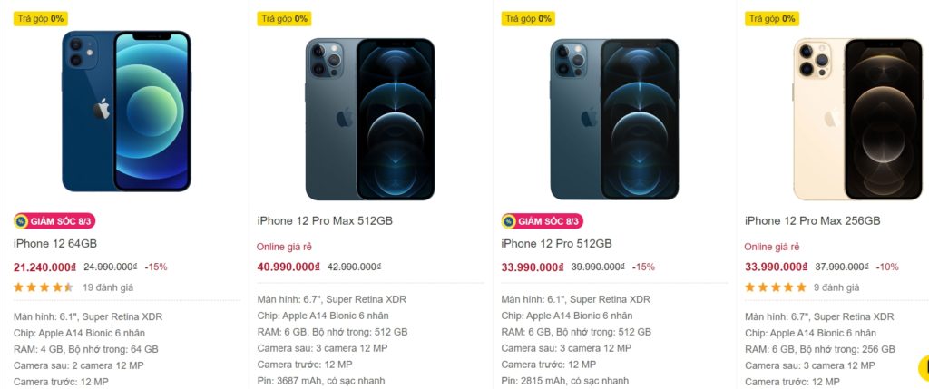929x389 pixels.
Task: Go to the iPhone 12 Pro Max 256GB title link
Action: pos(812,220)
